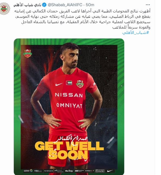
Task: Click the Shabab Al Ahli profile avatar
Action: pos(5,9)
